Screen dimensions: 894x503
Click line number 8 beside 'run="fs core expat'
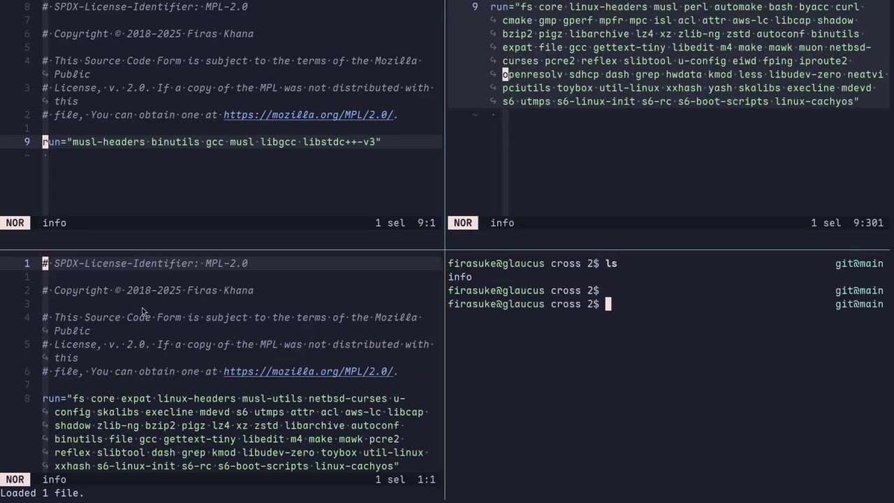[27, 399]
